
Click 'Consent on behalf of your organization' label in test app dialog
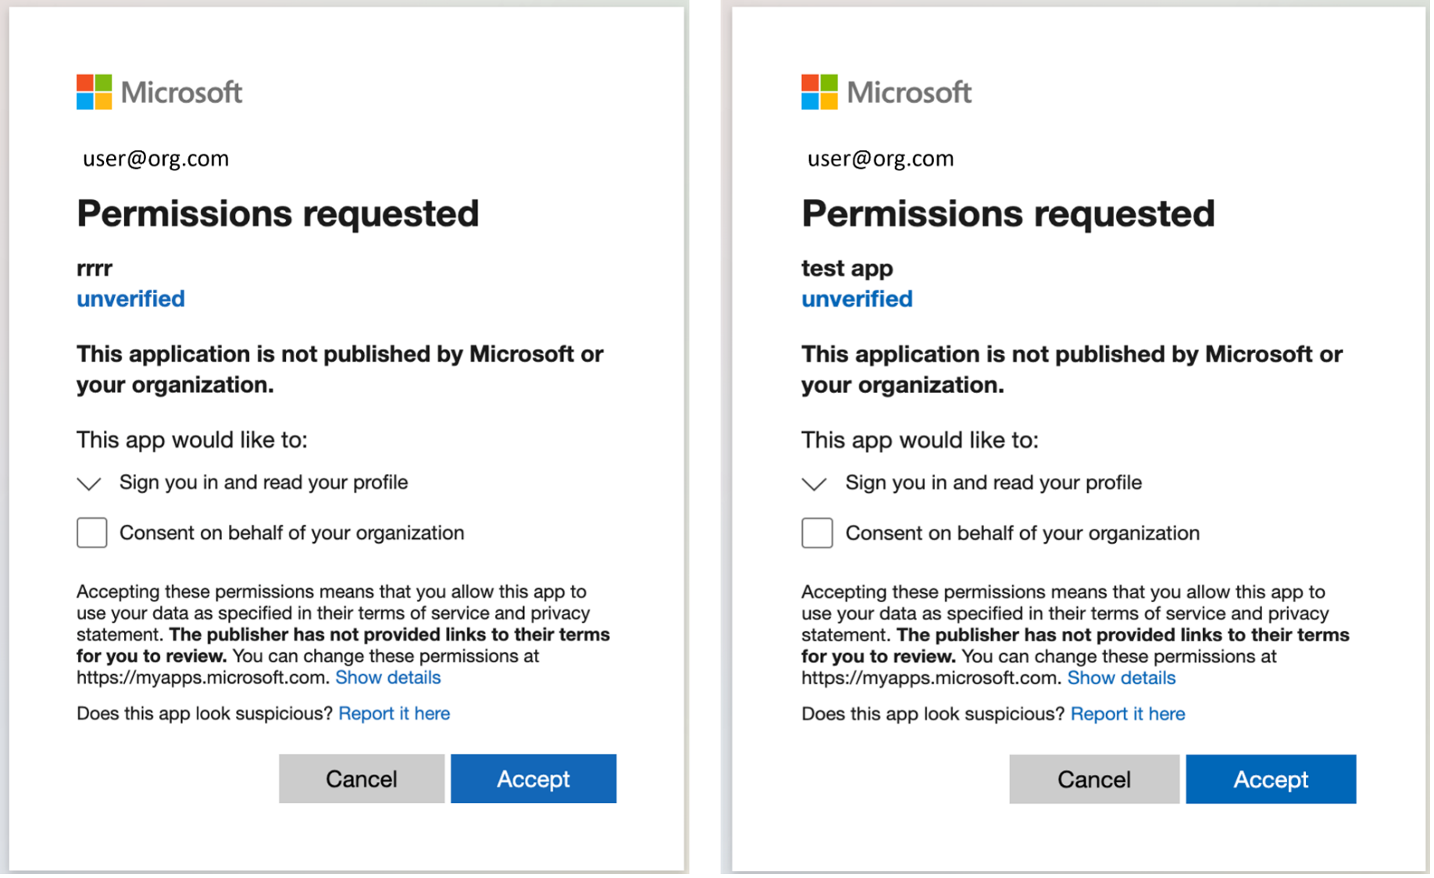click(1022, 533)
